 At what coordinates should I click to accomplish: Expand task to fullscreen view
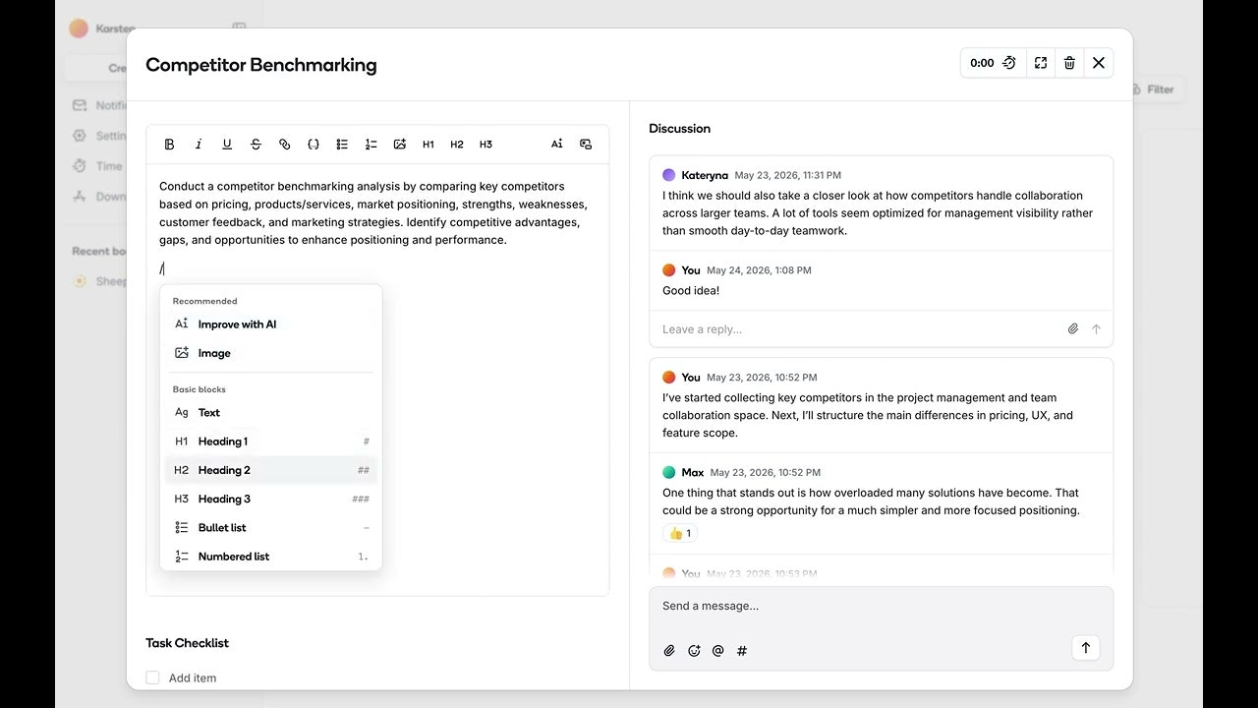tap(1041, 63)
